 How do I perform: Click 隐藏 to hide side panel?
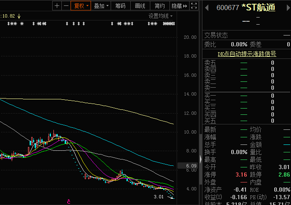click(180, 6)
